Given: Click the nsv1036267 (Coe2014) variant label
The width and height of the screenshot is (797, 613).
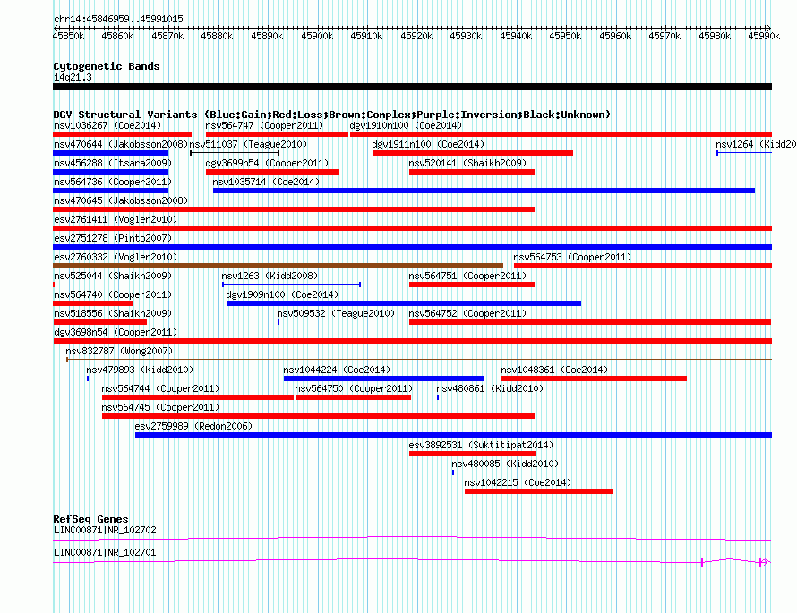Looking at the screenshot, I should pyautogui.click(x=107, y=125).
